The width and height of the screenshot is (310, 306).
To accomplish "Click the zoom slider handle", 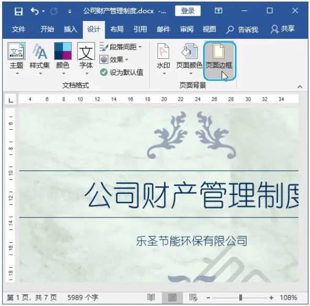I will click(x=240, y=298).
